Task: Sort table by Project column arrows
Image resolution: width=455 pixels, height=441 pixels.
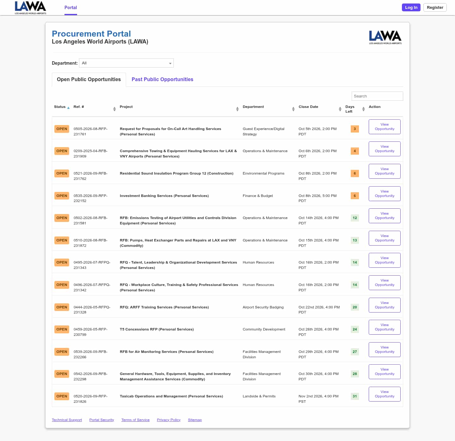Action: click(x=237, y=109)
